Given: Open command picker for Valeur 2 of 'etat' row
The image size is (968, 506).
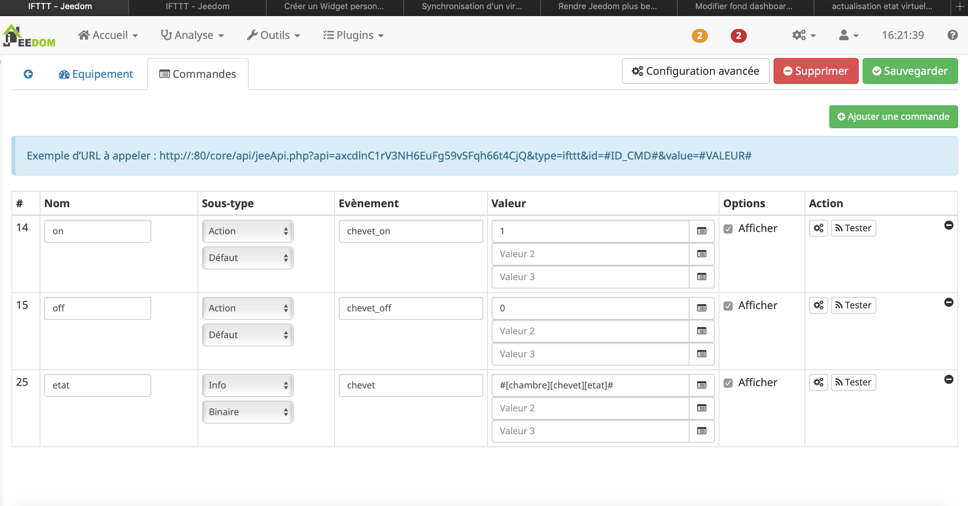Looking at the screenshot, I should coord(702,408).
